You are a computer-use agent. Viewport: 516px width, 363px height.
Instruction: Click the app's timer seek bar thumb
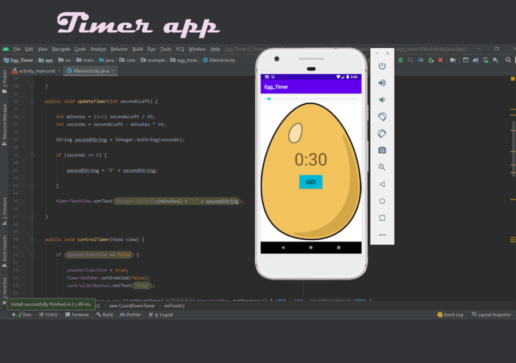click(x=269, y=99)
